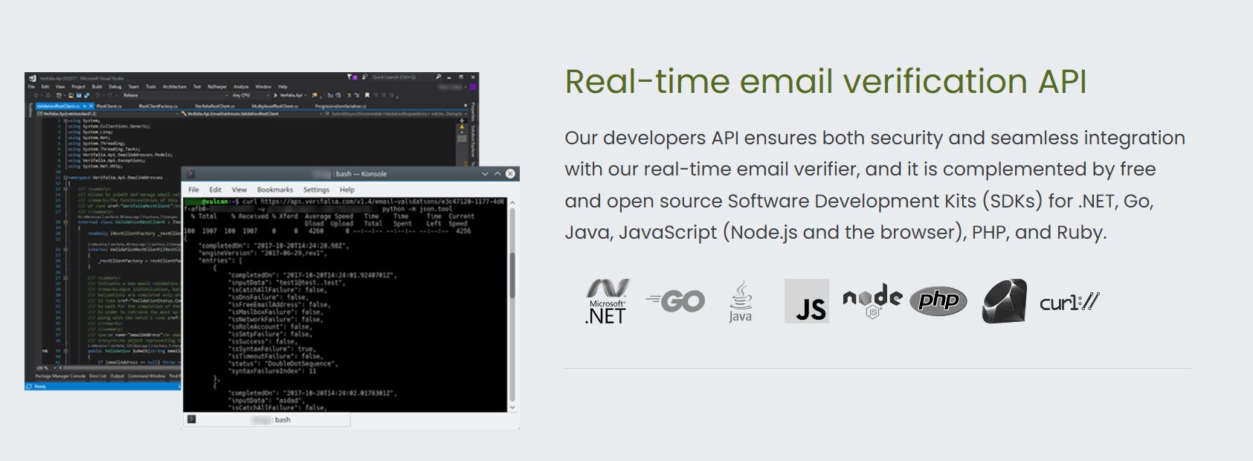Screen dimensions: 1253x461
Task: Click the yellow JS JavaScript logo
Action: coord(807,301)
